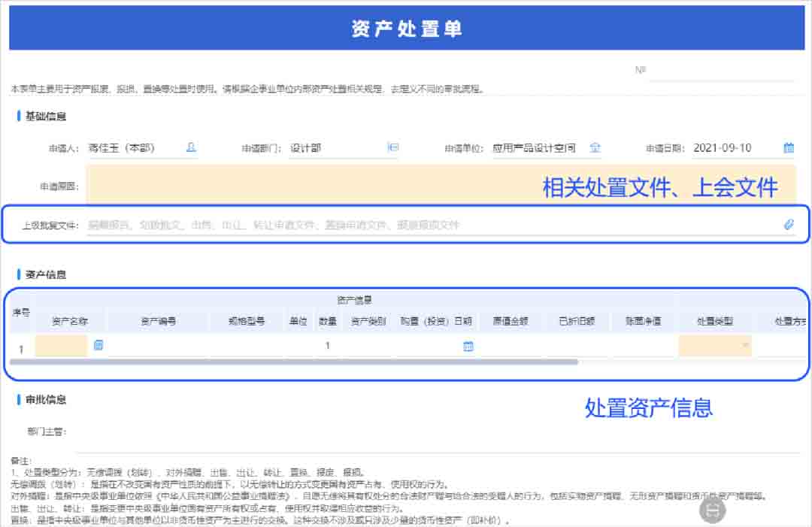Open the person picker beside 申请人
Screen dimensions: 812x527
click(191, 147)
